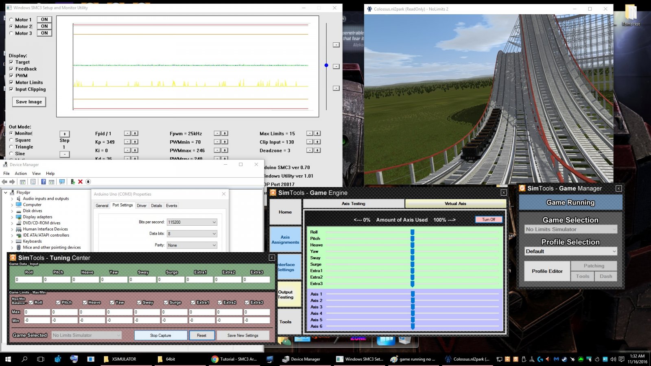Screen dimensions: 651x366
Task: Click the Update driver icon in Device Manager
Action: click(x=72, y=182)
